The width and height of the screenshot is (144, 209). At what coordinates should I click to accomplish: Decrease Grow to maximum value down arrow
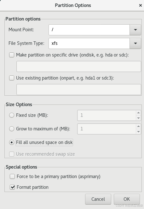(x=138, y=132)
